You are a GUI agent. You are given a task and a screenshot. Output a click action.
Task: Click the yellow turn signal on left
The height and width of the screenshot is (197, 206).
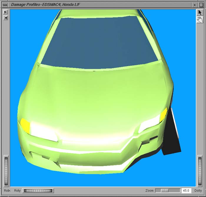tap(25, 125)
